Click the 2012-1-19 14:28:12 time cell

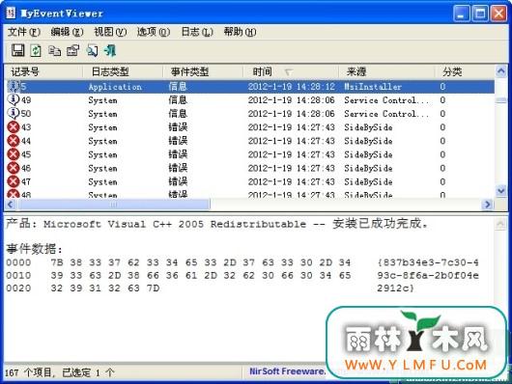coord(292,87)
